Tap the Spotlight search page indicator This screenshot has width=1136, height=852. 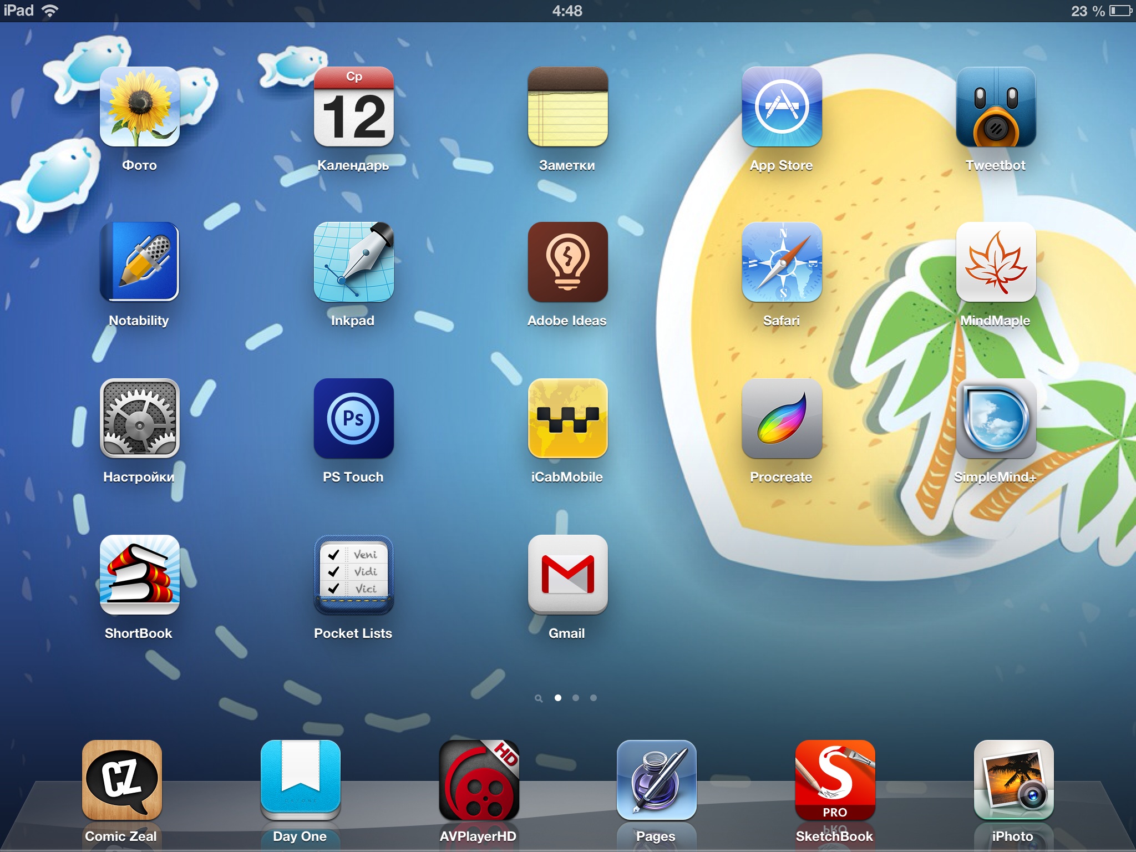pos(539,698)
